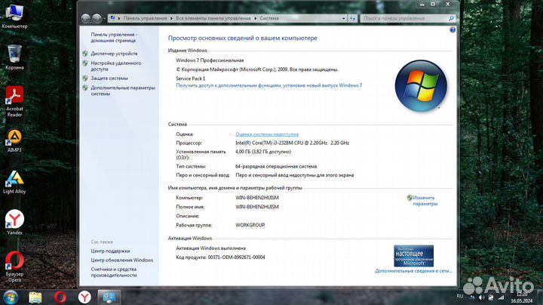The height and width of the screenshot is (305, 543).
Task: Open the Windows Start menu
Action: click(11, 297)
